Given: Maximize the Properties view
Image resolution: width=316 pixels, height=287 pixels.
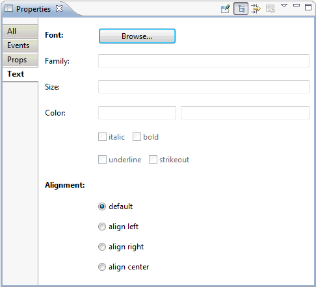Looking at the screenshot, I should pyautogui.click(x=308, y=7).
